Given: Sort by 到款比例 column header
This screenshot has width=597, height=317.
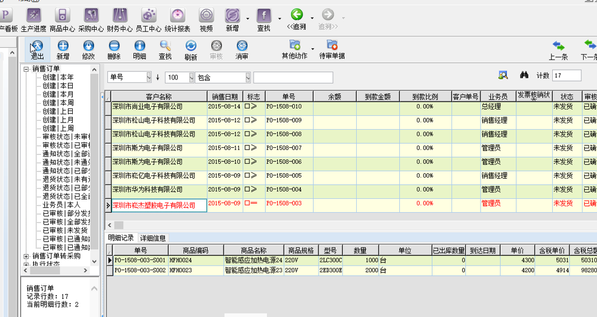Looking at the screenshot, I should 425,96.
